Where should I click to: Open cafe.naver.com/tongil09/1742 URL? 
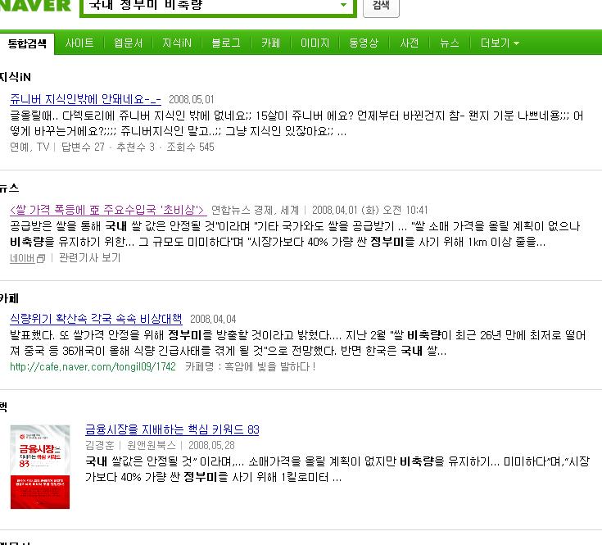tap(93, 367)
